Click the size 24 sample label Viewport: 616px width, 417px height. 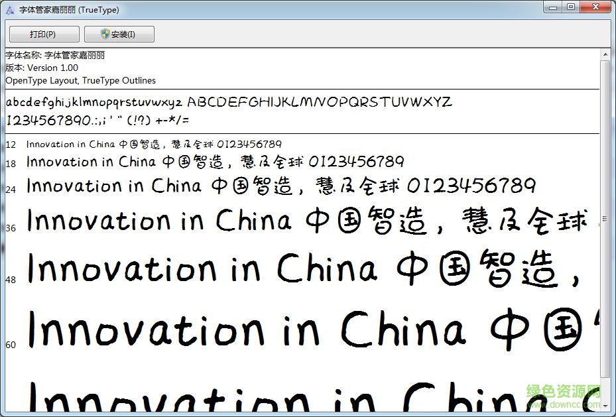(11, 190)
